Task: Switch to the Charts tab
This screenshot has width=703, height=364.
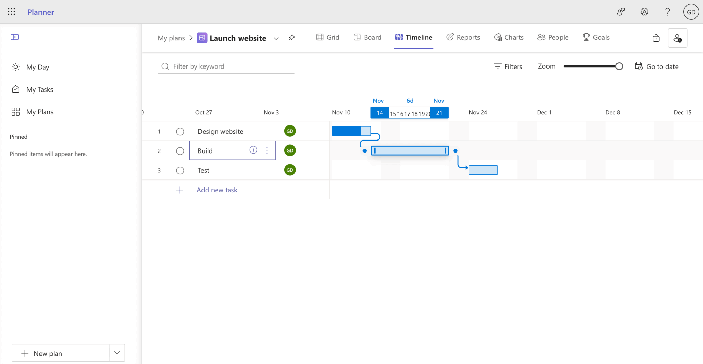Action: [x=509, y=37]
